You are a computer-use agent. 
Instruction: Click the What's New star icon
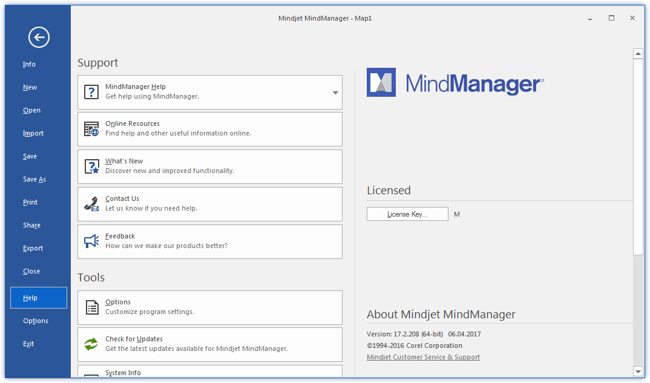[x=91, y=166]
